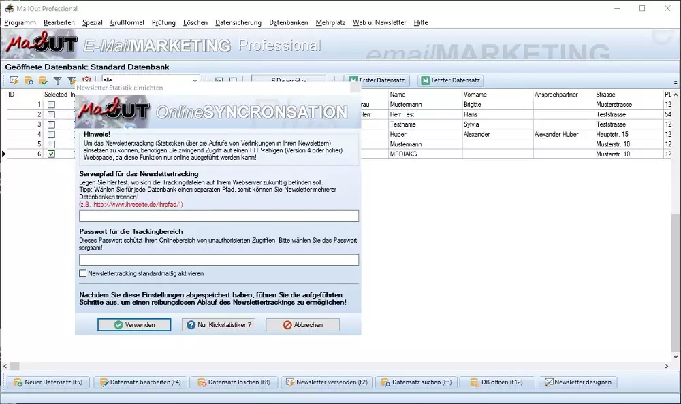Screen dimensions: 681x404
Task: Enable Newslettertracking standardmäßig aktivieren checkbox
Action: (83, 273)
